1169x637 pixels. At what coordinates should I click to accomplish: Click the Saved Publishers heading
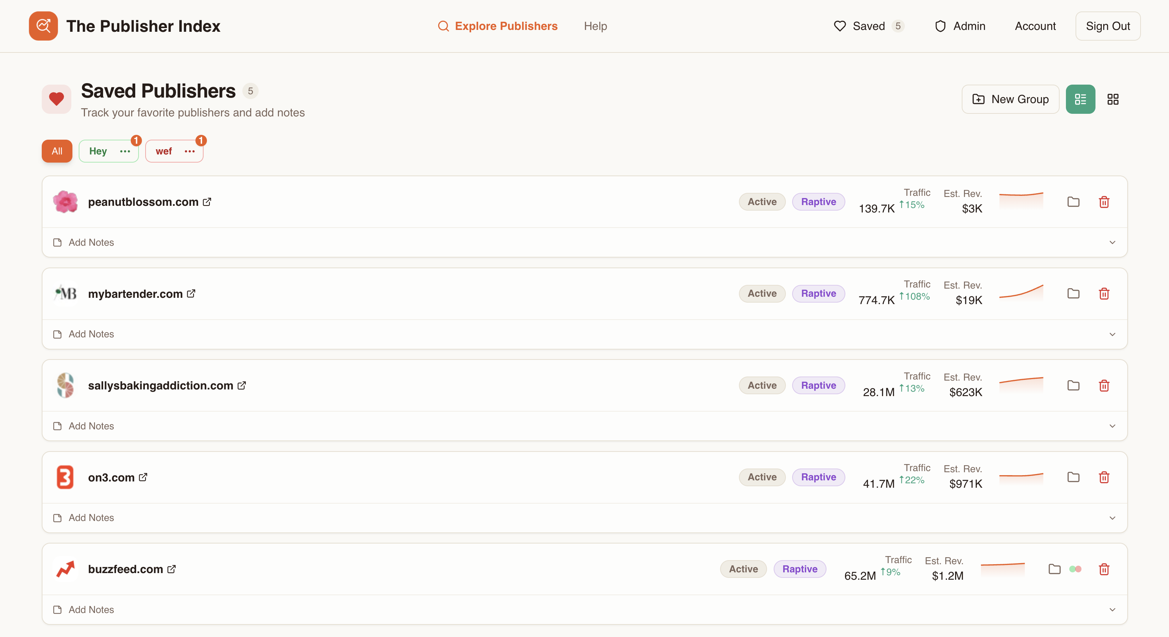tap(158, 91)
